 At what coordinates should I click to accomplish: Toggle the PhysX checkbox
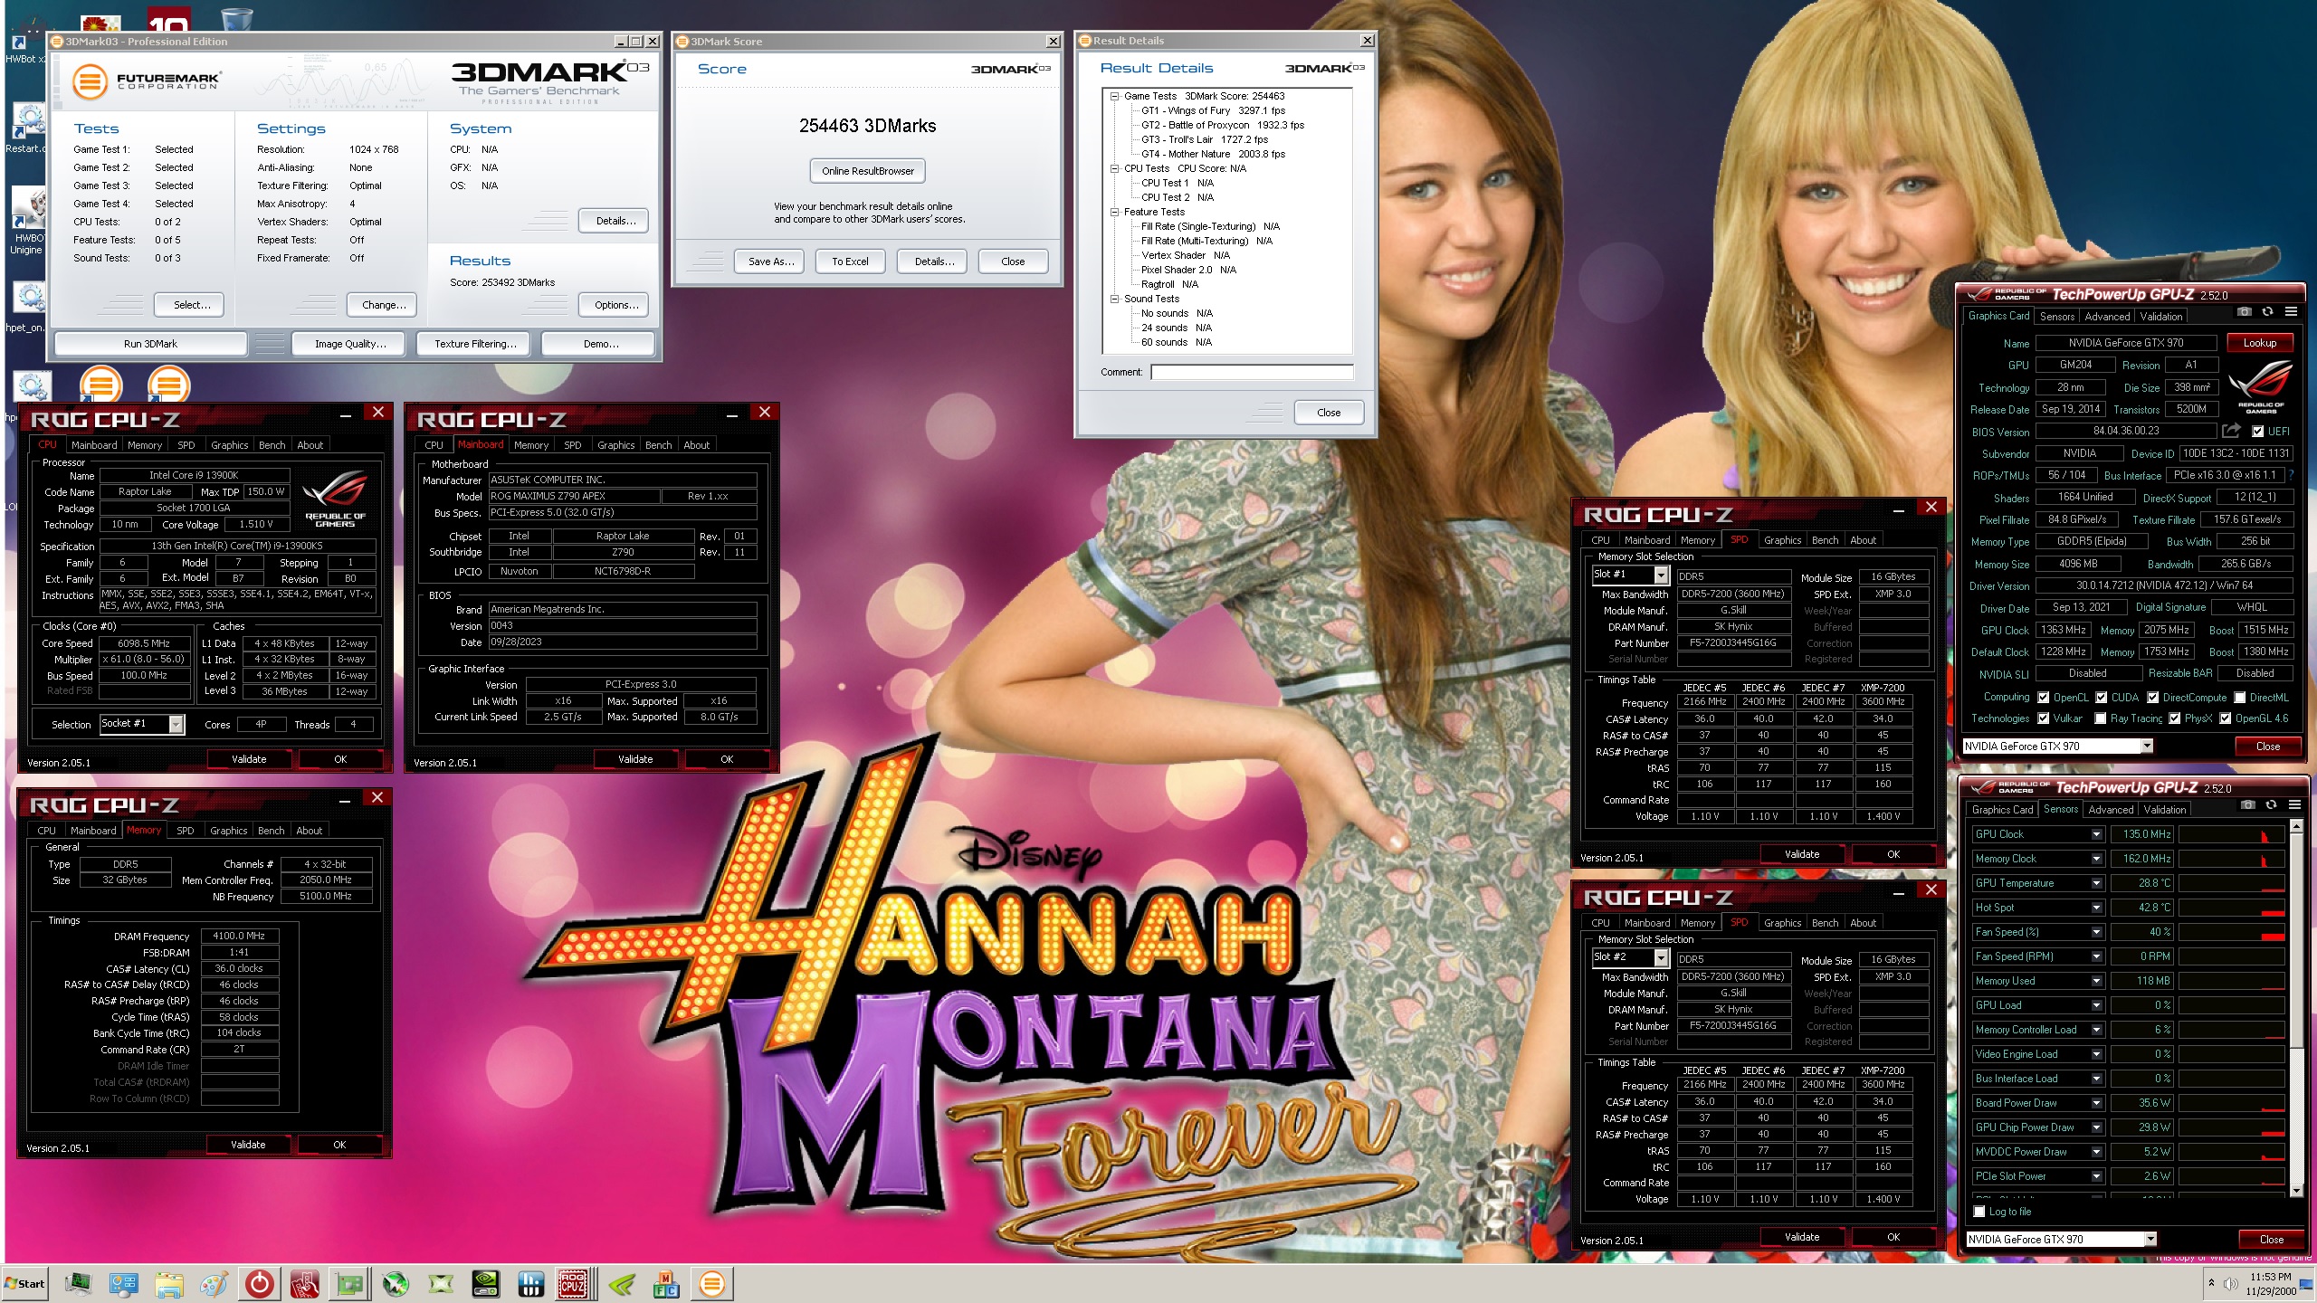pos(2174,718)
